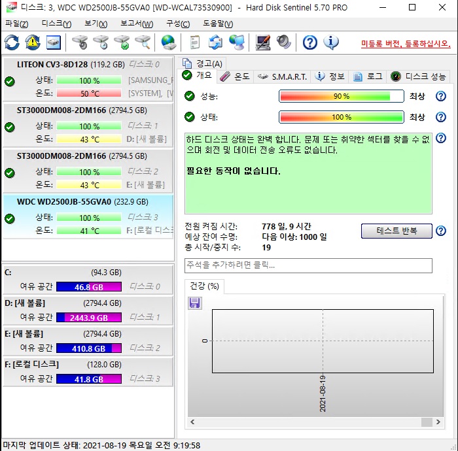Click the speaker sound toolbar icon
This screenshot has width=458, height=451.
click(283, 42)
